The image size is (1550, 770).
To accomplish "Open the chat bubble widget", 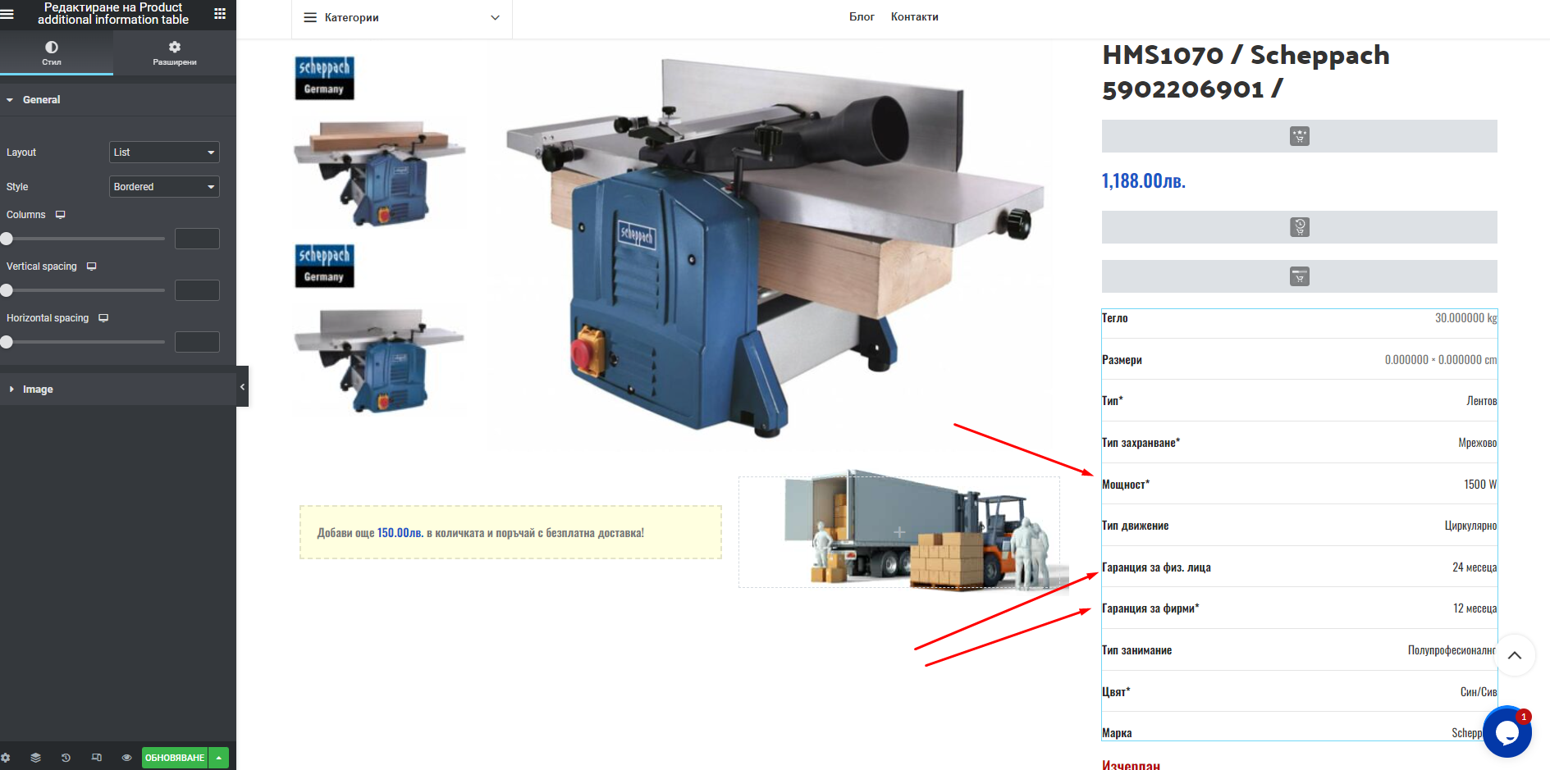I will click(x=1507, y=731).
